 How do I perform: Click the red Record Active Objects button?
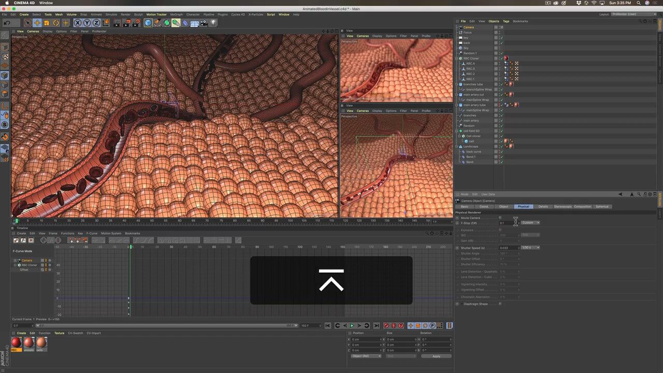[386, 325]
